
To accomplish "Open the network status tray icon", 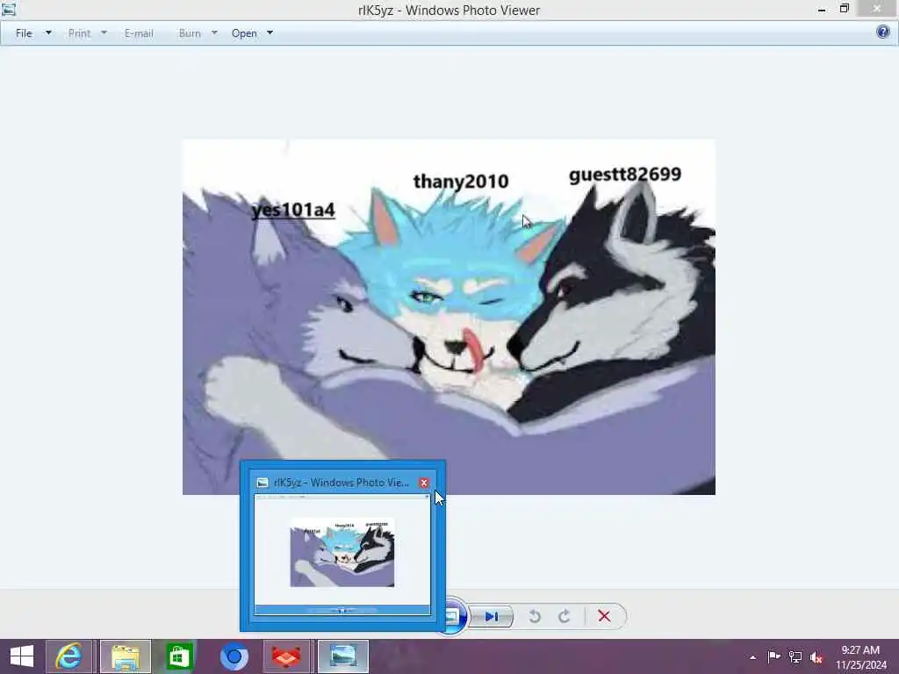I will [x=795, y=656].
